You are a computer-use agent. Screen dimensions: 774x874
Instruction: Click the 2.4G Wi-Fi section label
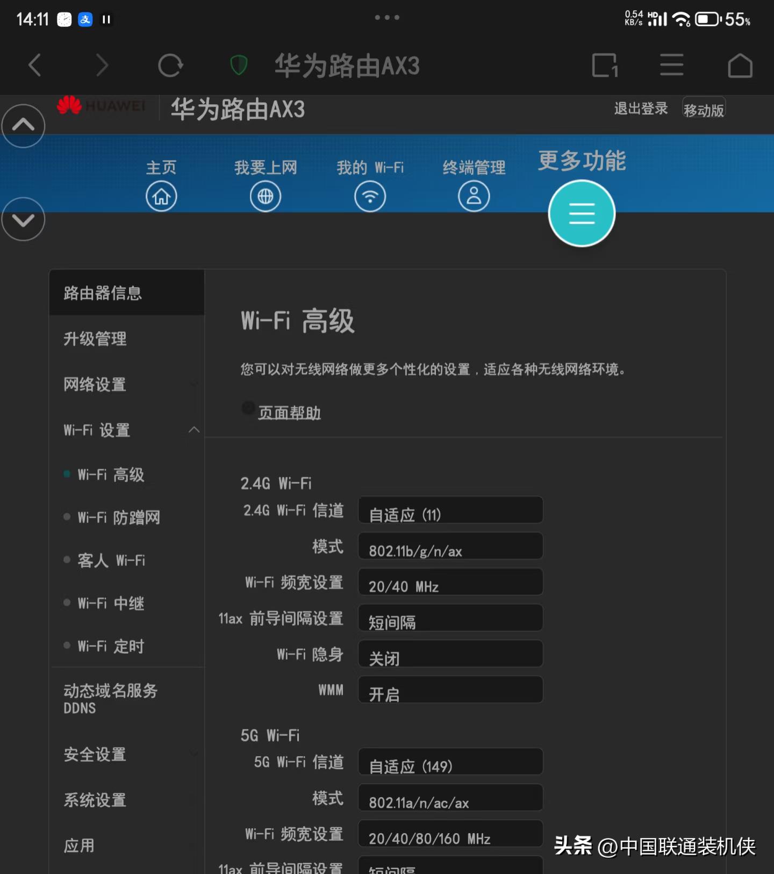276,483
